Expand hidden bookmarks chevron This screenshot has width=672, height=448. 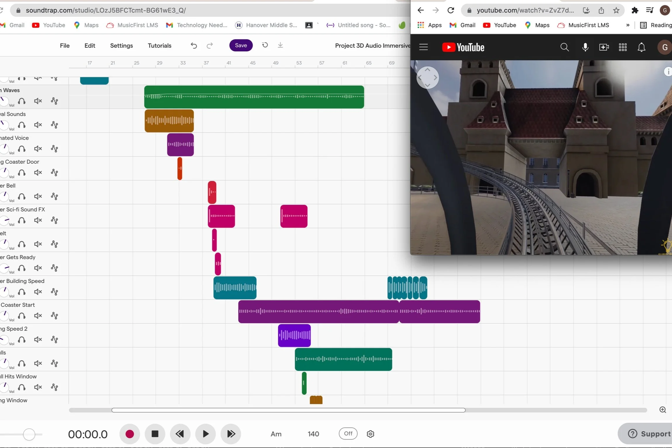pos(628,25)
